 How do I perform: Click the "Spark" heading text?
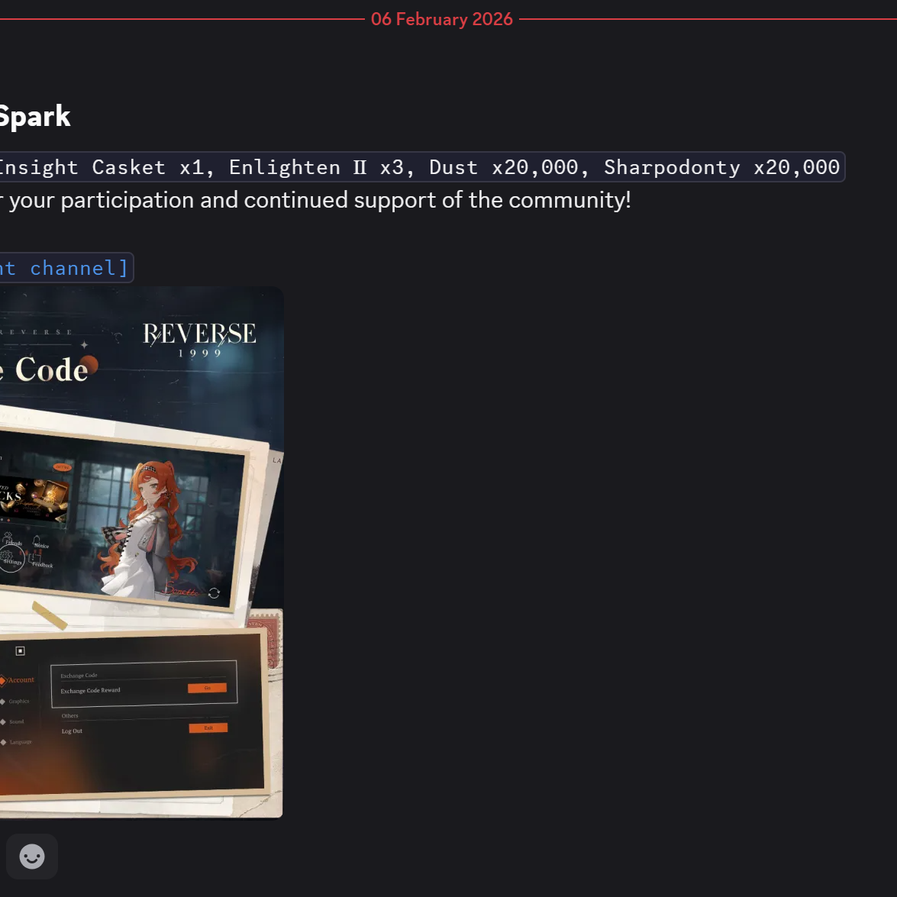[35, 116]
